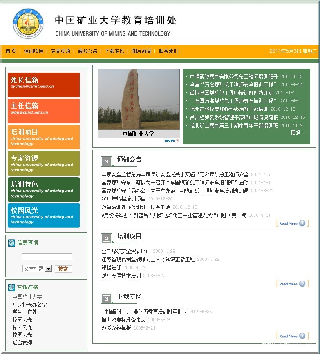The width and height of the screenshot is (320, 354).
Task: Open news 中煤能源集团有限公司总工程师培训班开
Action: pos(234,76)
